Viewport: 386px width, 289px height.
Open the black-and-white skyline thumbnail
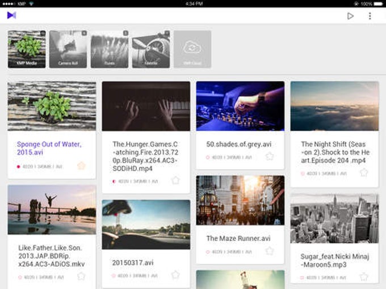[334, 219]
